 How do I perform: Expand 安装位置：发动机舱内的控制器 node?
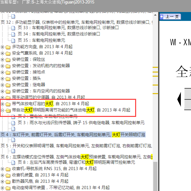[x=2, y=66]
